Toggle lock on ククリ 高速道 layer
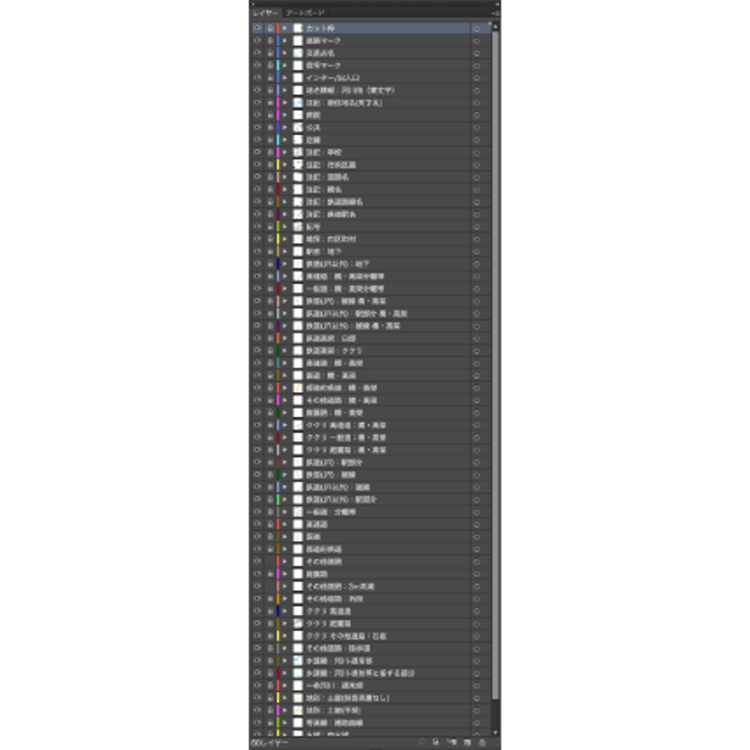 [x=271, y=611]
